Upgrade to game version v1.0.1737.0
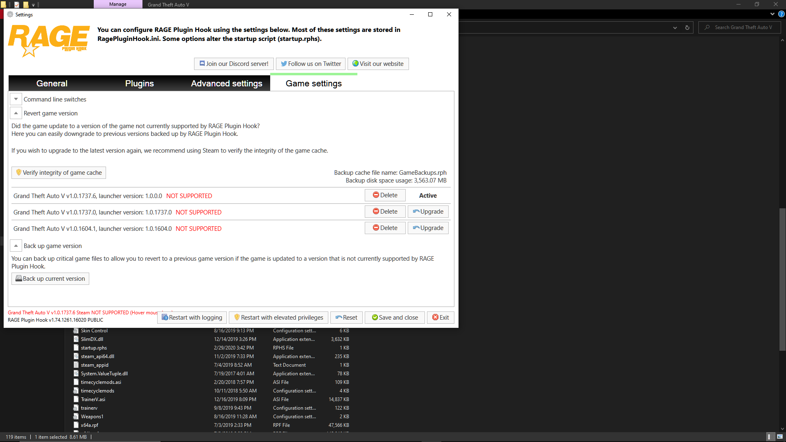 tap(428, 212)
